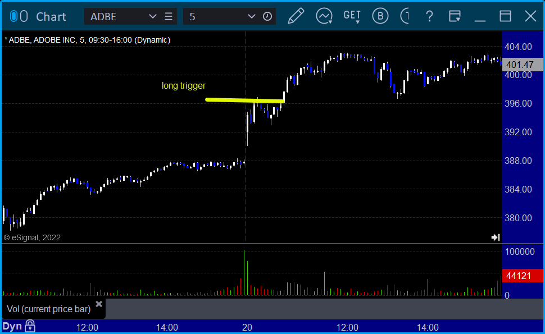Open help with the question mark icon
This screenshot has width=545, height=334.
tap(430, 16)
